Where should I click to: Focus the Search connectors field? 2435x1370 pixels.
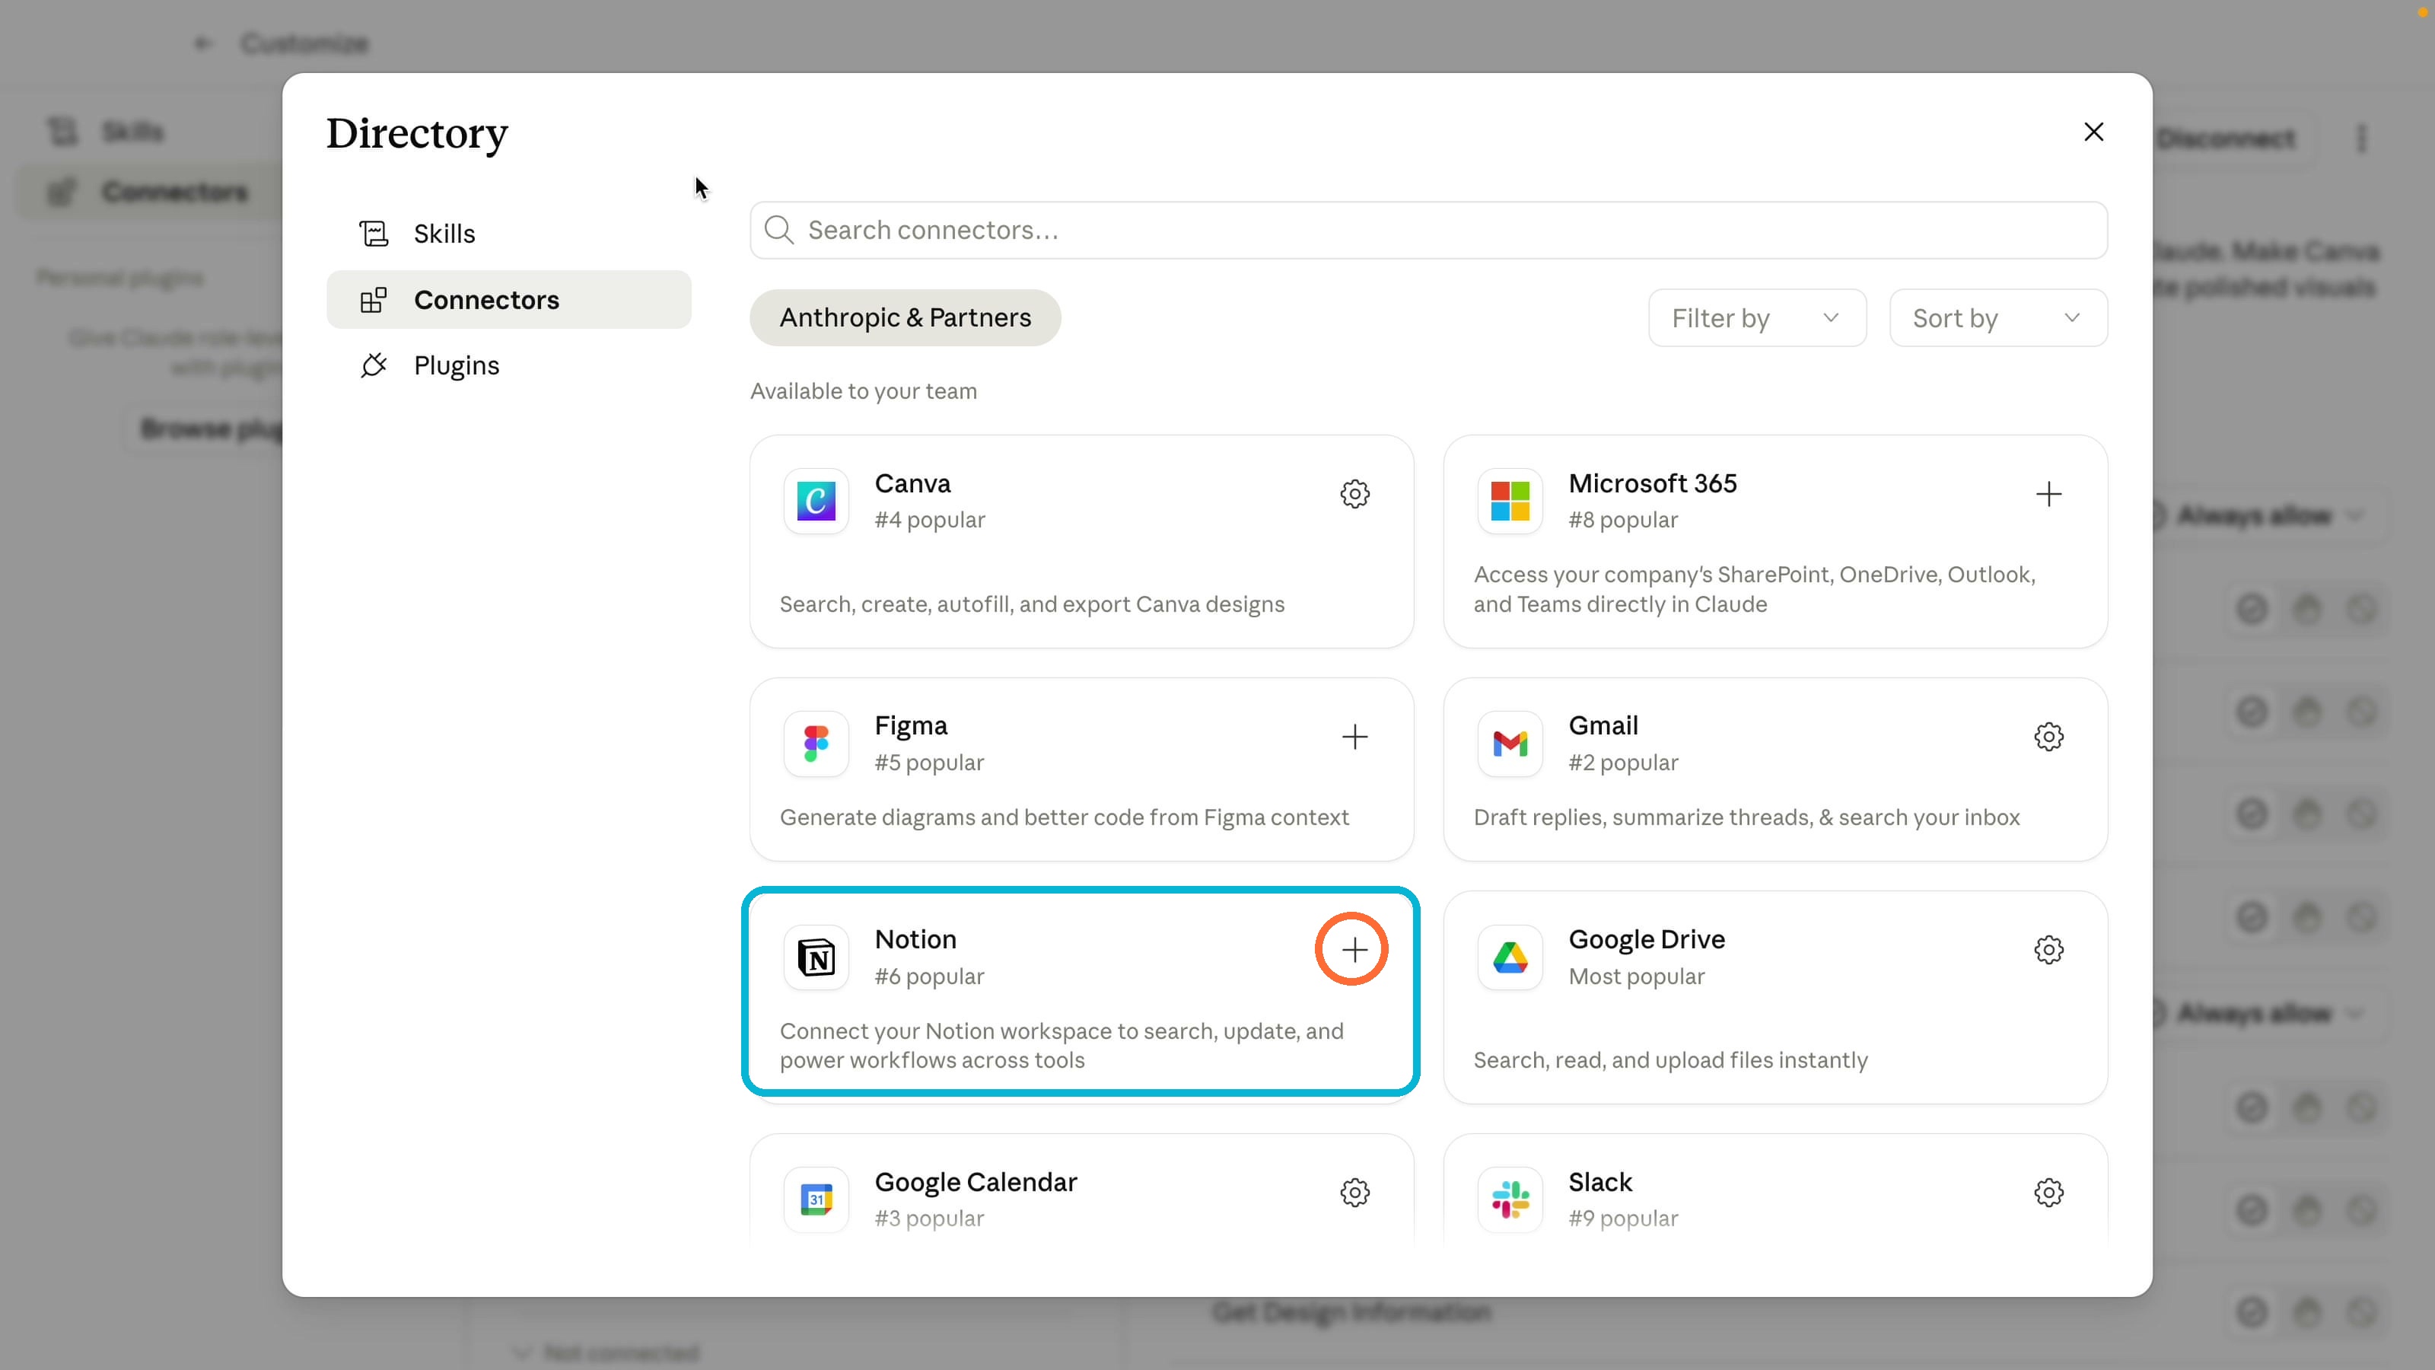click(1428, 230)
